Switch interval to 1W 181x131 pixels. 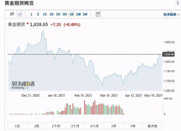coord(78,14)
